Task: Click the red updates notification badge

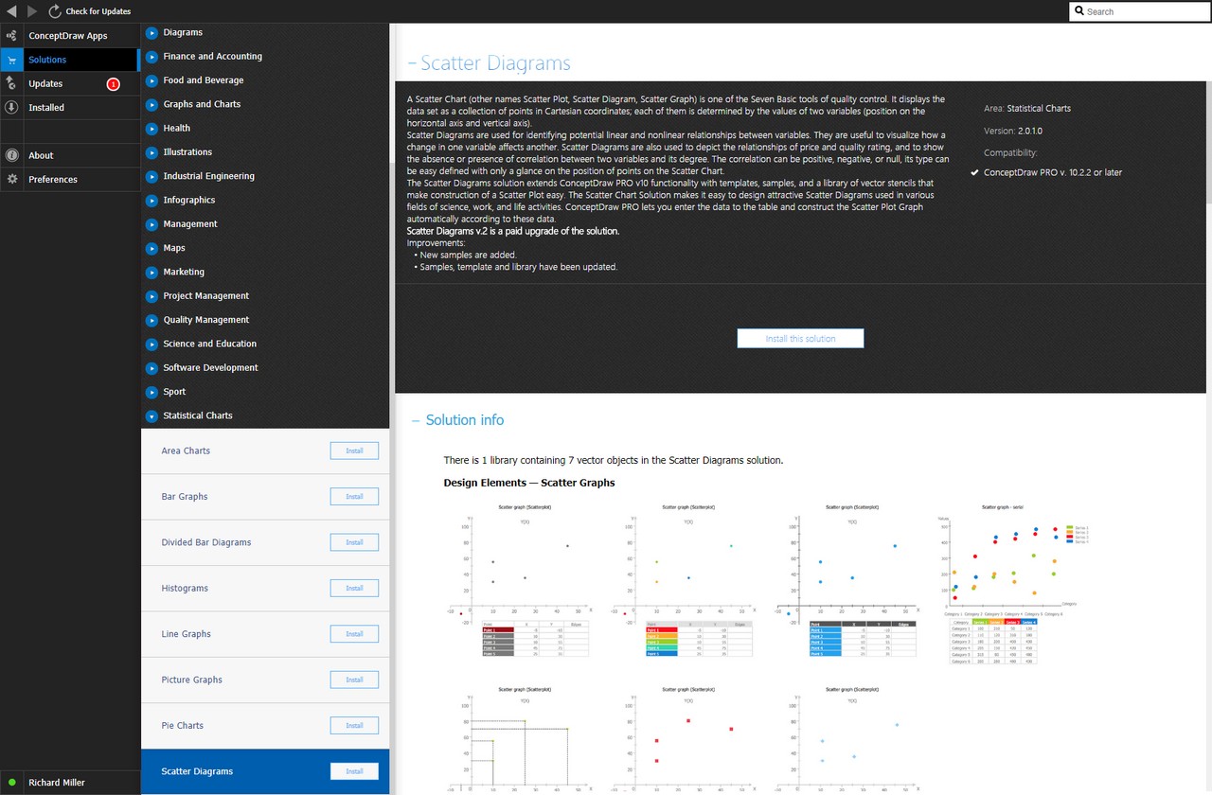Action: pos(114,84)
